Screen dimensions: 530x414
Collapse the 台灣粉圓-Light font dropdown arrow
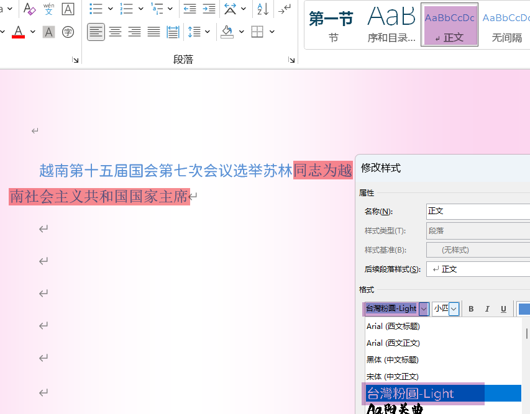pos(424,309)
